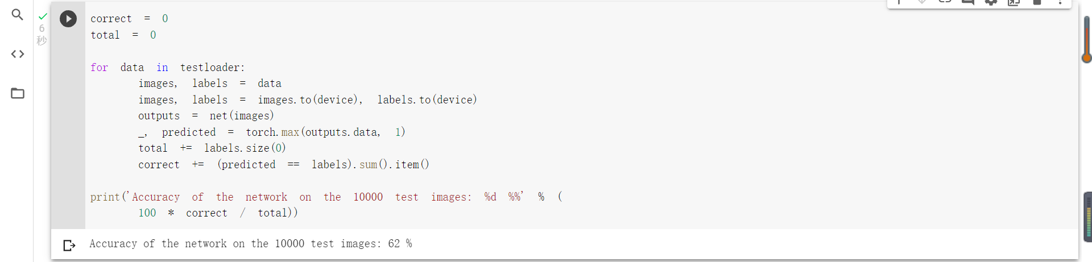Move cell down using toolbar arrow

point(922,2)
